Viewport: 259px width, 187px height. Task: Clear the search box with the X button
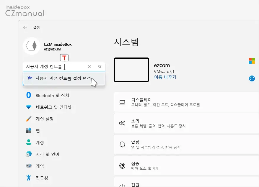89,67
